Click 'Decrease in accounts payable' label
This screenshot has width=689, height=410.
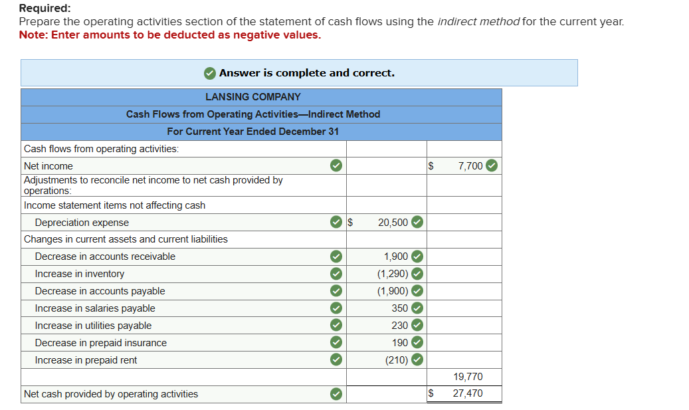(100, 291)
